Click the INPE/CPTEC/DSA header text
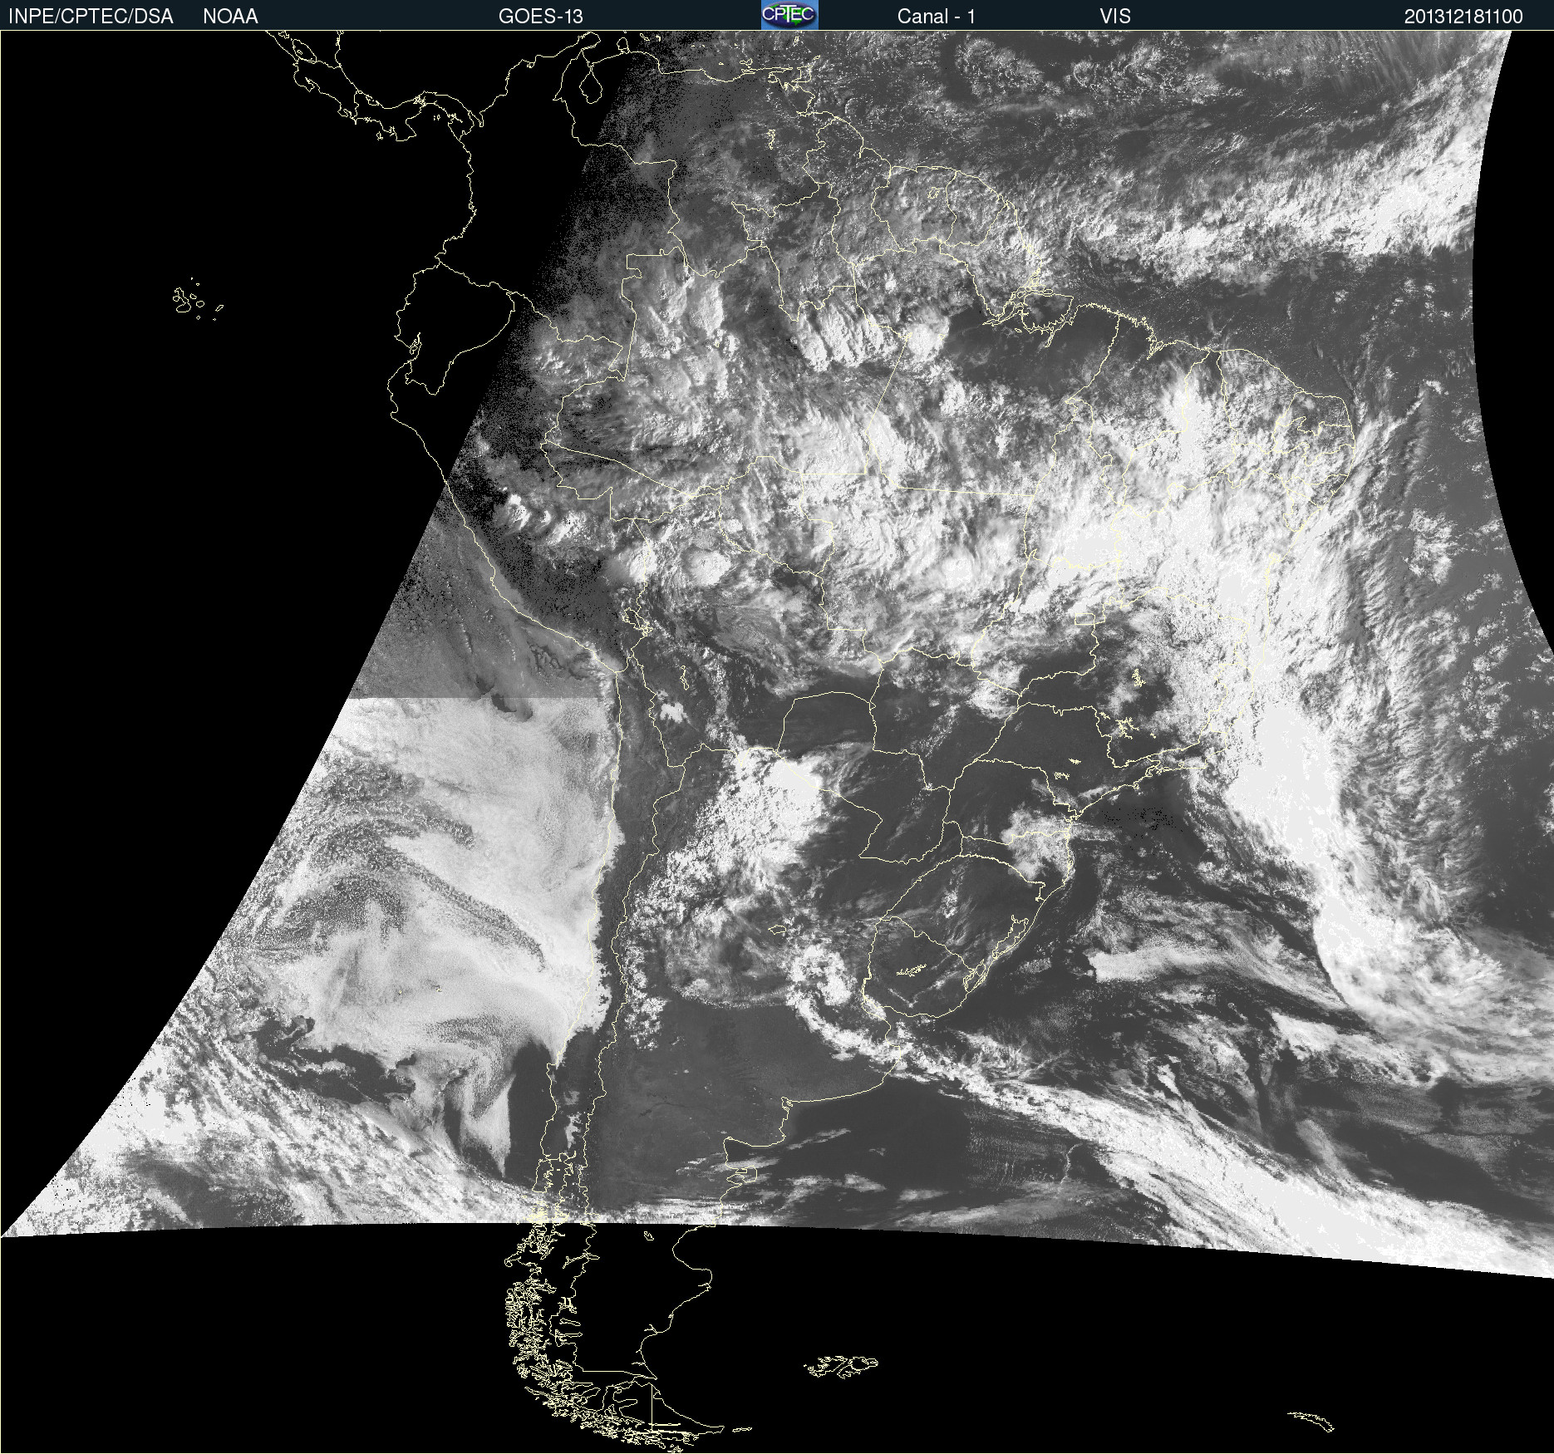 click(91, 17)
